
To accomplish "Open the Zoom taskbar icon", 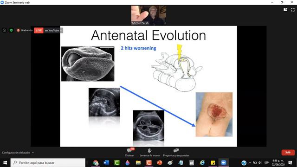I will (224, 163).
